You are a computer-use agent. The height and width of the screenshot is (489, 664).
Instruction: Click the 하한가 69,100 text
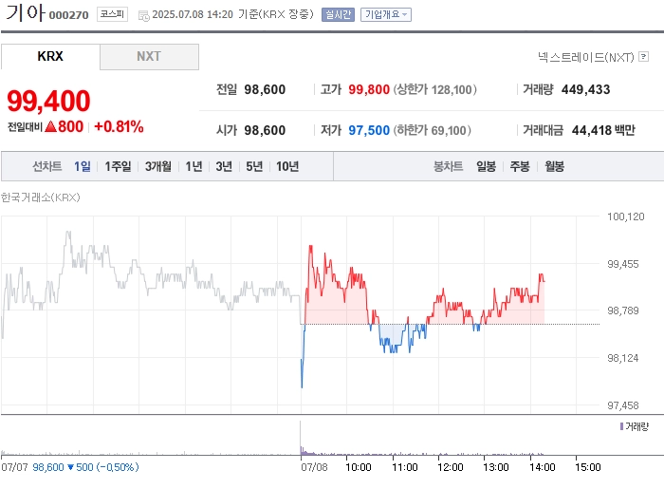coord(432,130)
